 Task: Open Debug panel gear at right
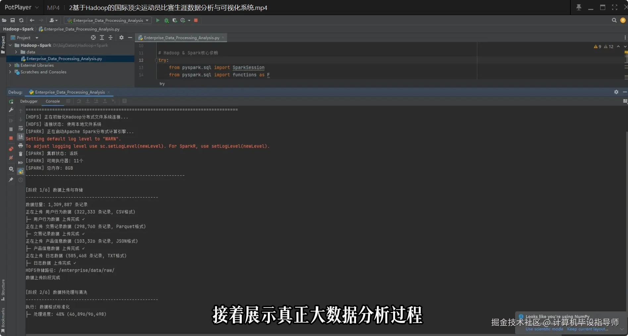(x=616, y=92)
